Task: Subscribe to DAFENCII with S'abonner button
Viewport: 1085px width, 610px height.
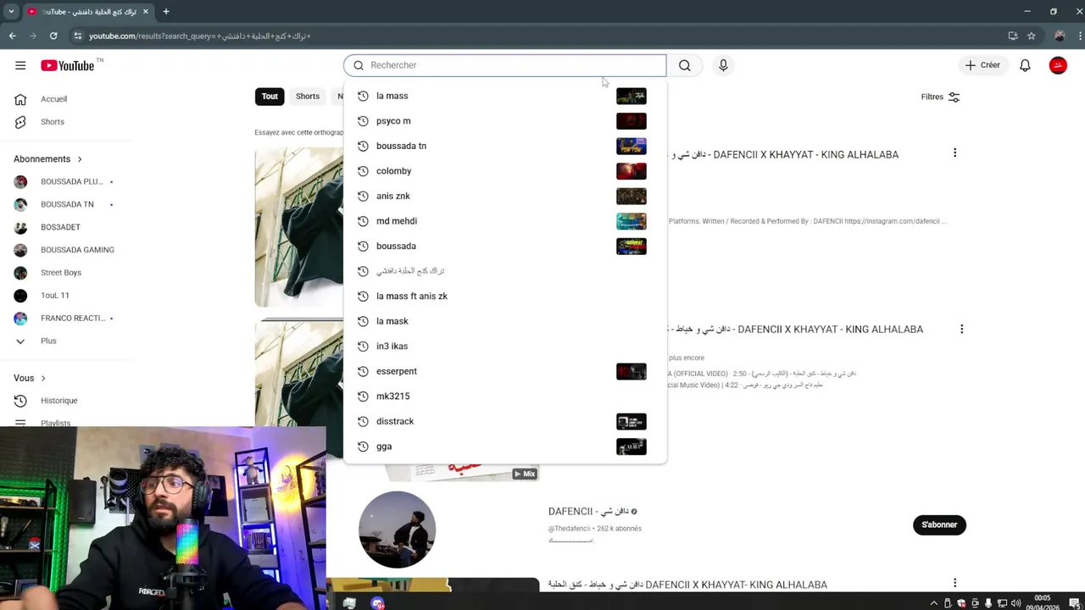Action: (x=939, y=524)
